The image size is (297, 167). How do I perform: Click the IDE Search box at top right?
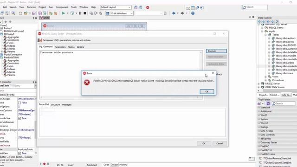(x=255, y=7)
